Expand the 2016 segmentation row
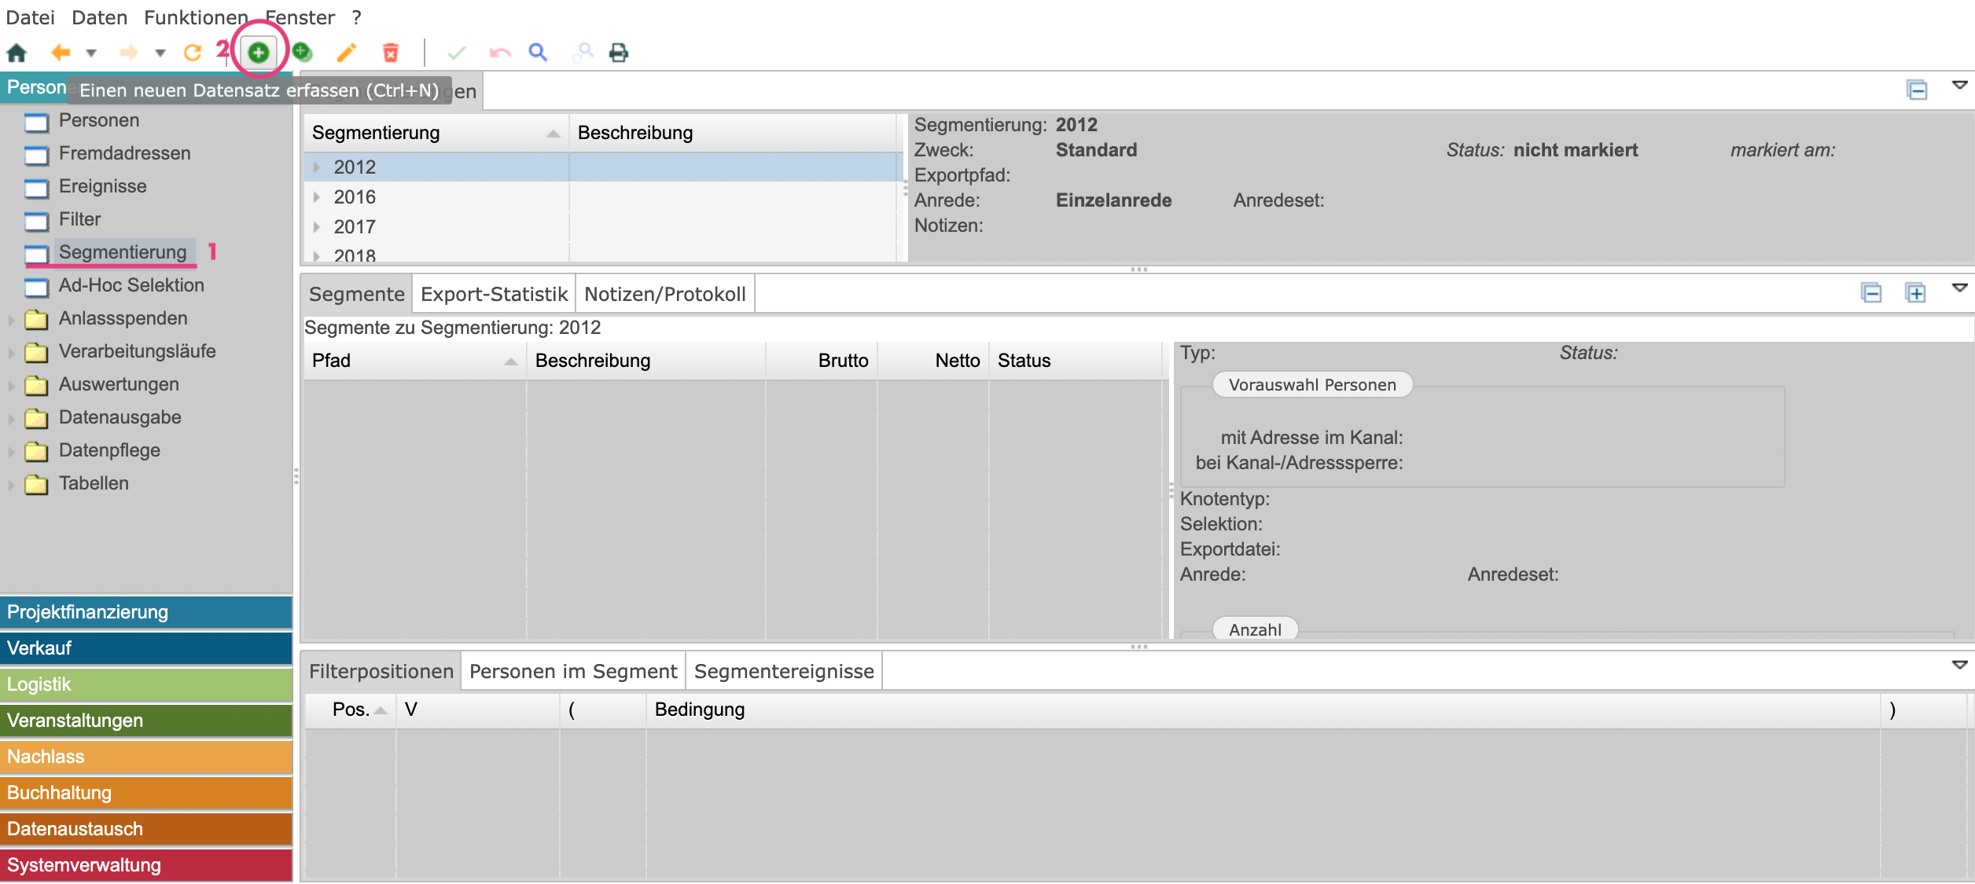This screenshot has width=1975, height=884. tap(317, 197)
